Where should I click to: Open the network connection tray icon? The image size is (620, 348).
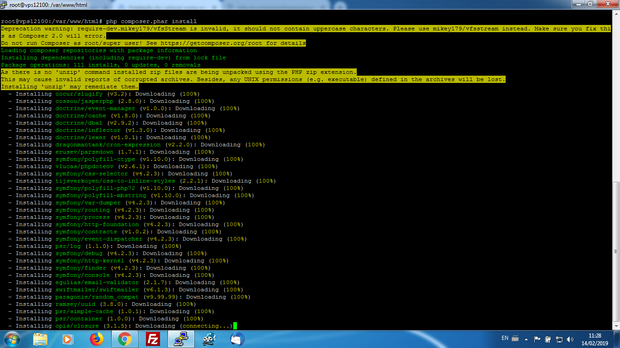pyautogui.click(x=559, y=339)
